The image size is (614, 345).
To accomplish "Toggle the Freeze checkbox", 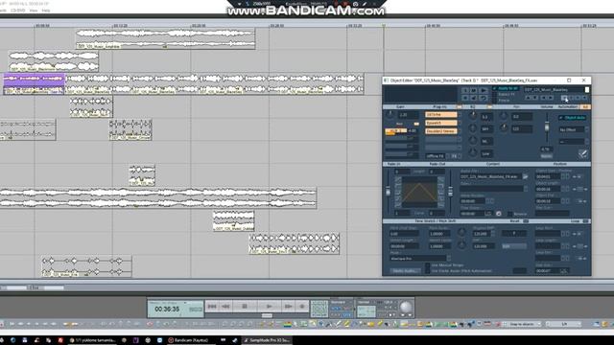I will click(495, 100).
